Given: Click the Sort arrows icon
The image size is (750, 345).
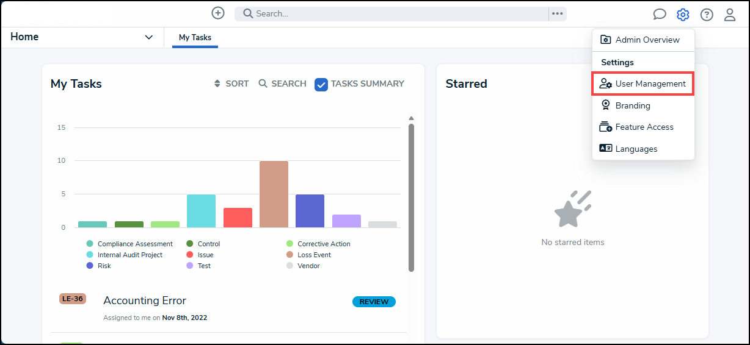Looking at the screenshot, I should point(217,84).
